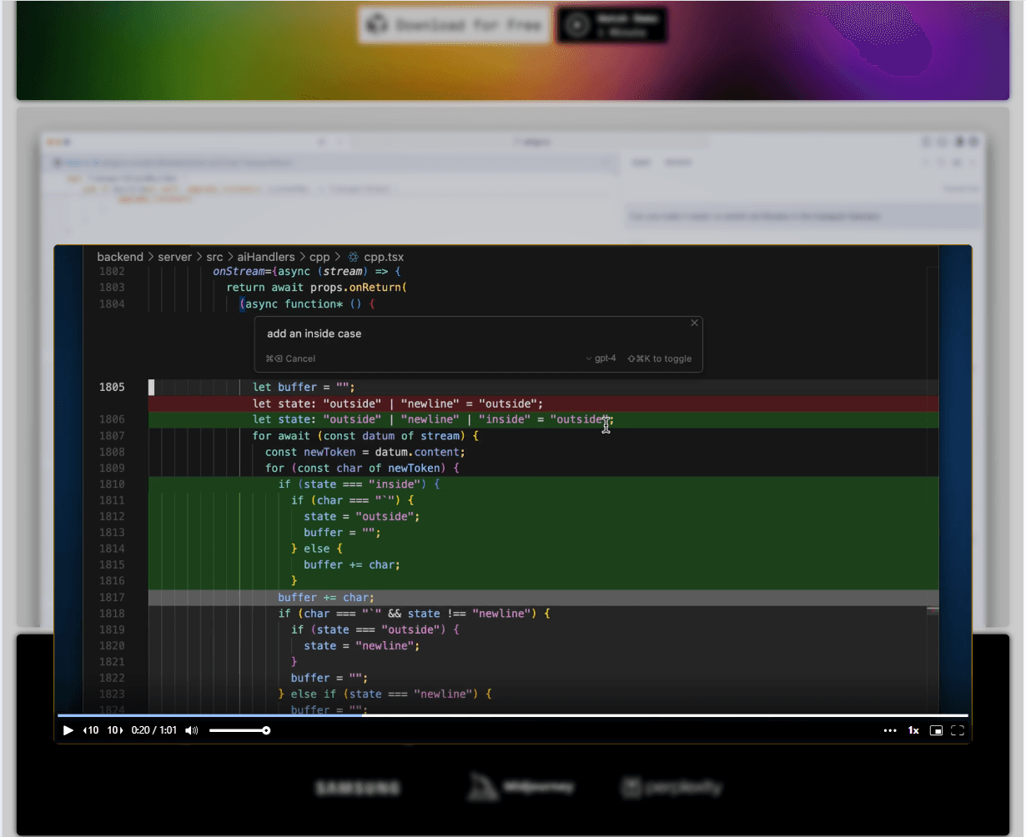Click the Download for Free button
Screen dimensions: 1026x837
[453, 24]
